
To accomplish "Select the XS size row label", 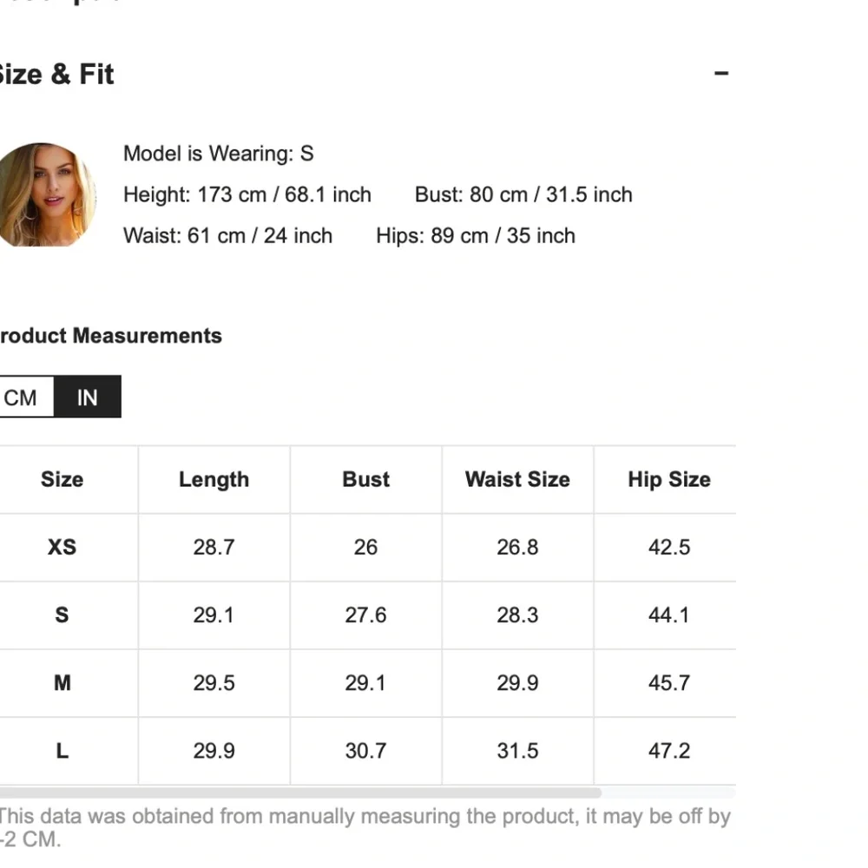I will (x=62, y=547).
